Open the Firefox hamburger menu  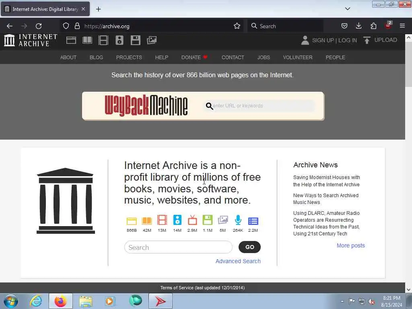(402, 26)
